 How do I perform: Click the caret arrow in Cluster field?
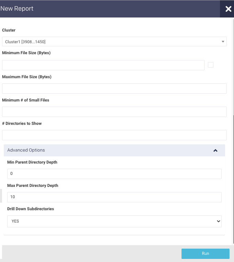click(223, 41)
